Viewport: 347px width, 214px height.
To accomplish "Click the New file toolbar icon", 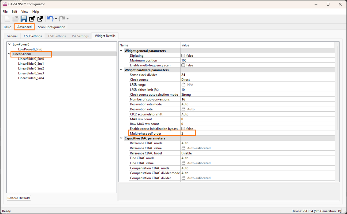I will 7,19.
